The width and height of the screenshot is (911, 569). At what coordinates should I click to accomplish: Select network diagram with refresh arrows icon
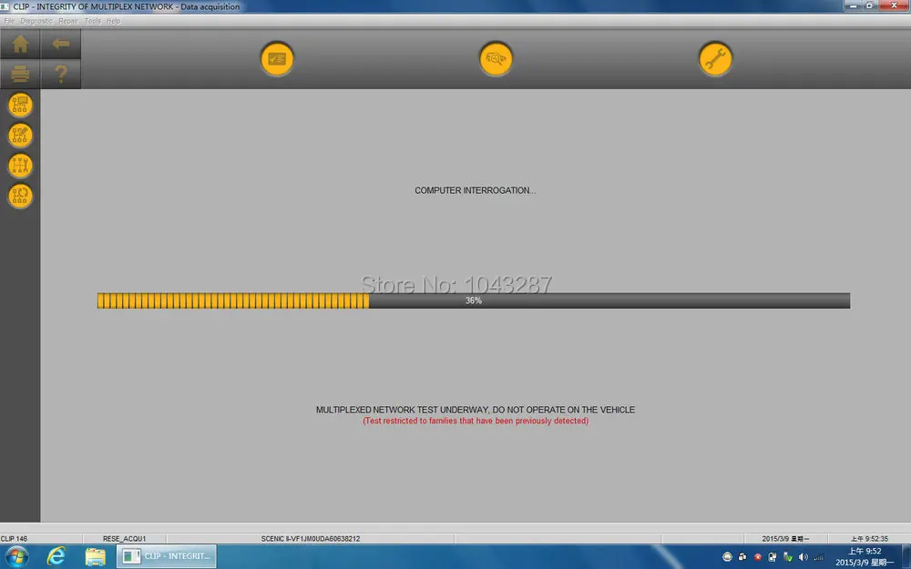[x=20, y=196]
